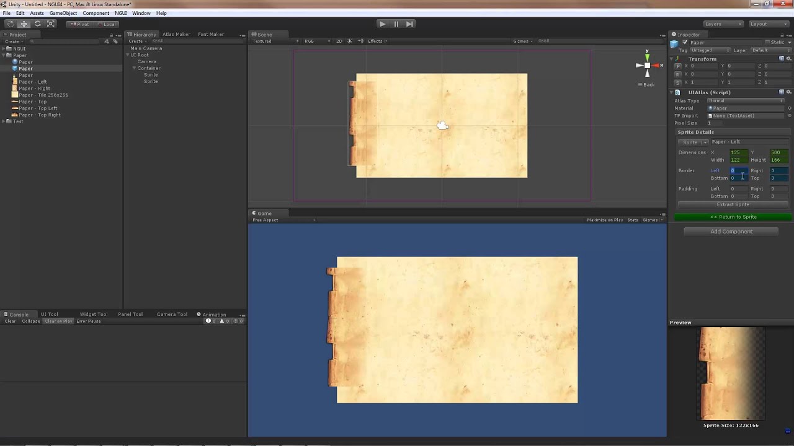Viewport: 794px width, 446px height.
Task: Enable Clear on Play in Console
Action: pos(58,321)
